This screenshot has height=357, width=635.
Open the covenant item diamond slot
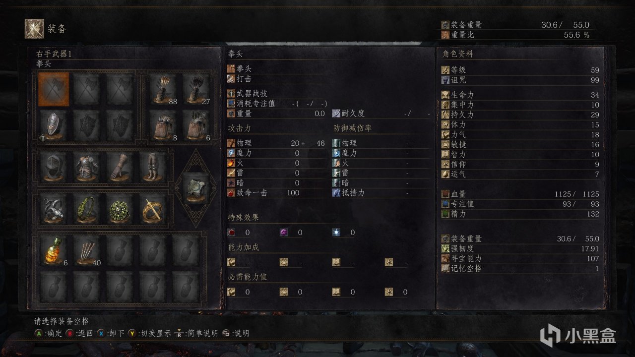coord(195,188)
